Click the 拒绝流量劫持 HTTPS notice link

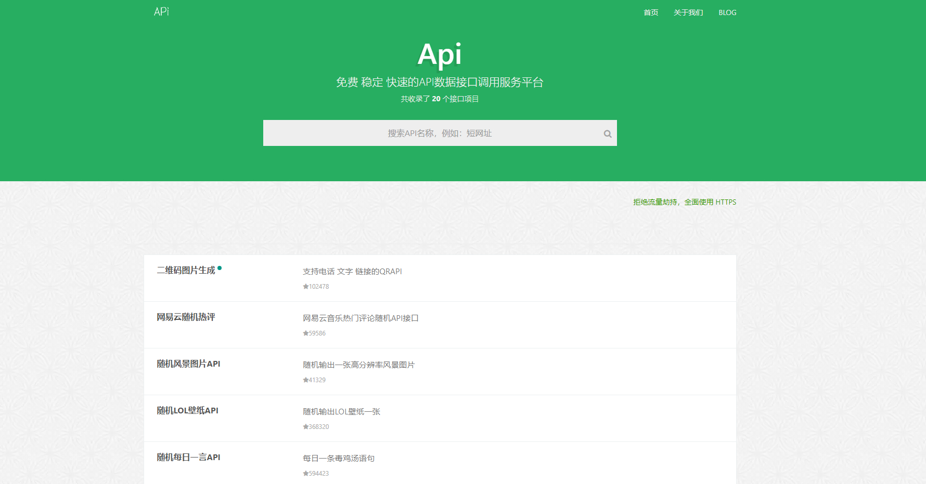click(684, 202)
